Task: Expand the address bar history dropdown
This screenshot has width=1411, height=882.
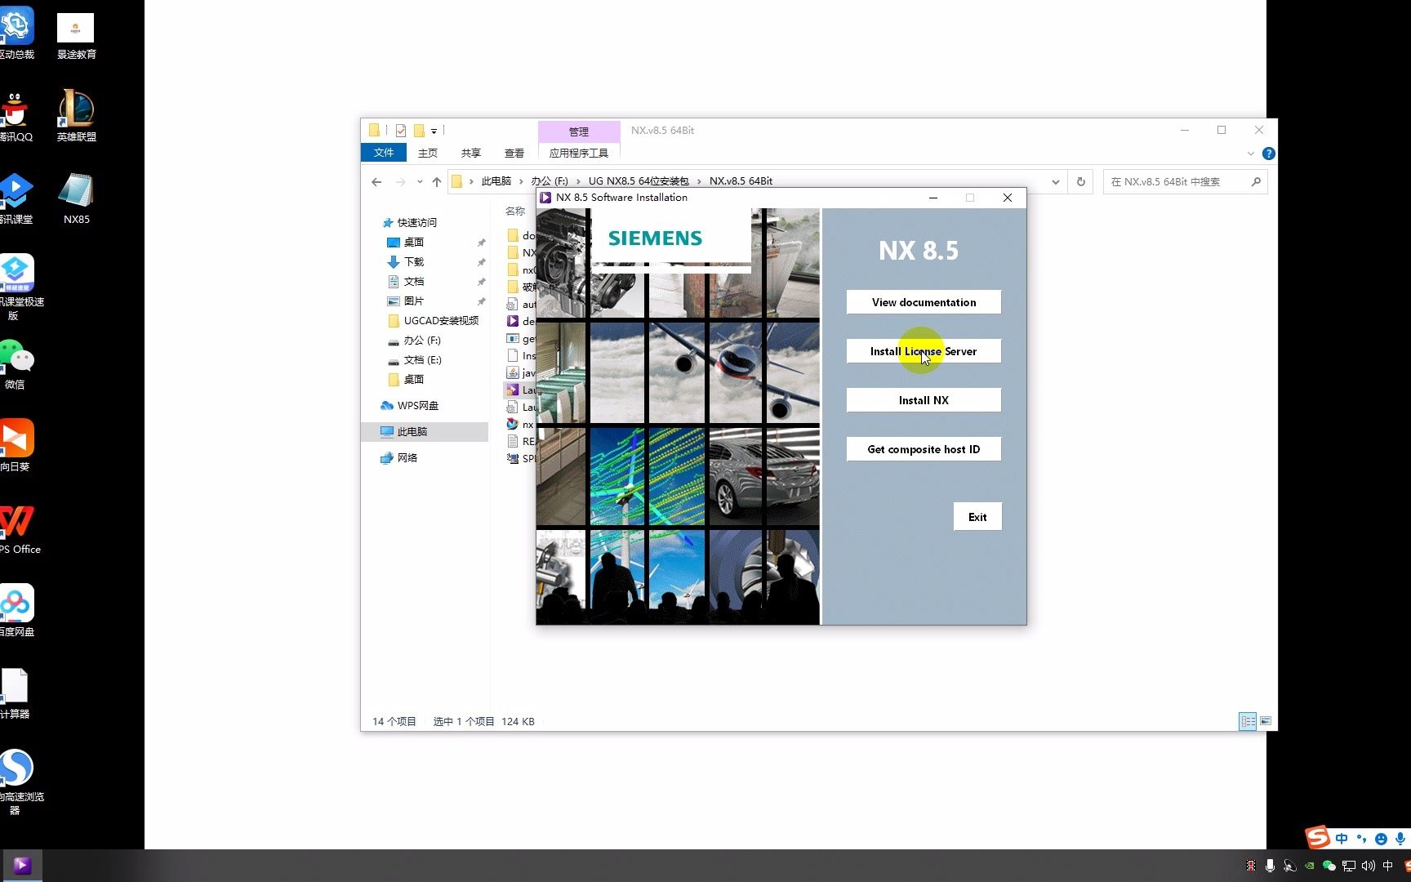Action: [x=1055, y=182]
